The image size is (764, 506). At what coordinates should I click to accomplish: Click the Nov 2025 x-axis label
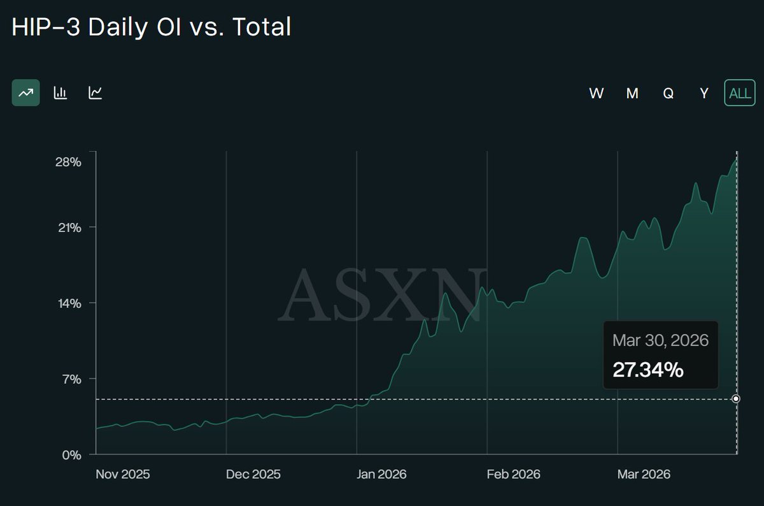123,475
